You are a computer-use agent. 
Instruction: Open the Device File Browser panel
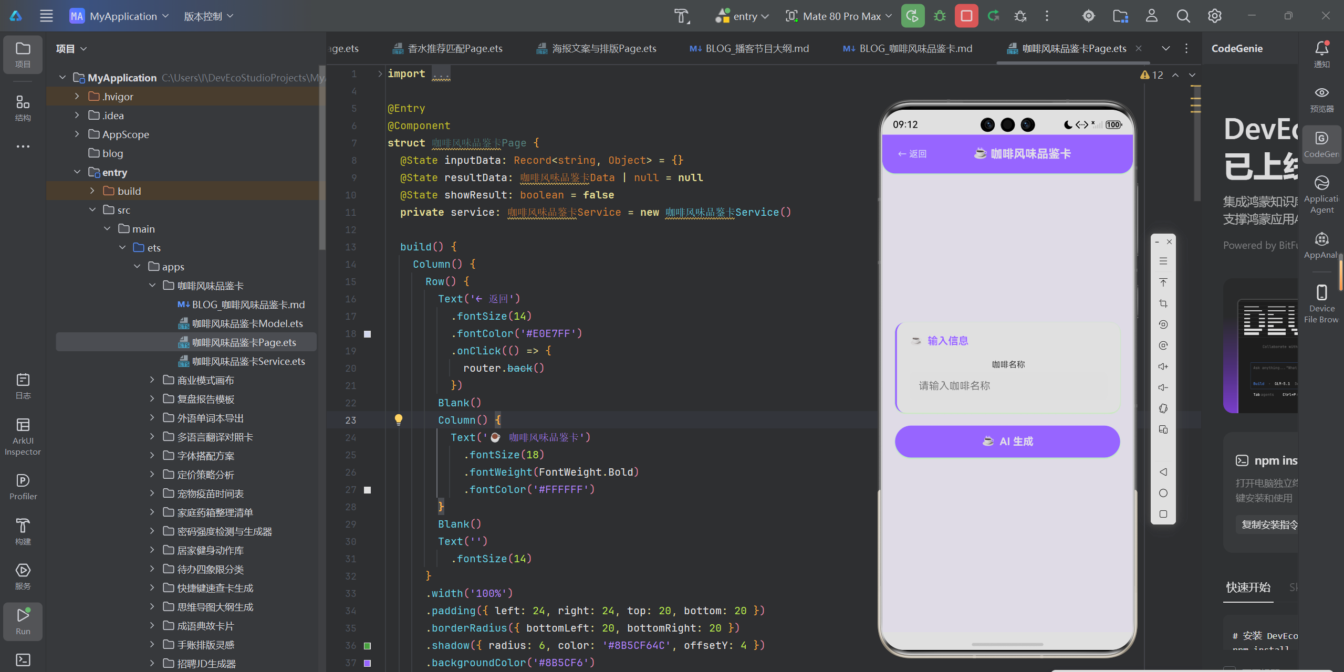pyautogui.click(x=1321, y=303)
